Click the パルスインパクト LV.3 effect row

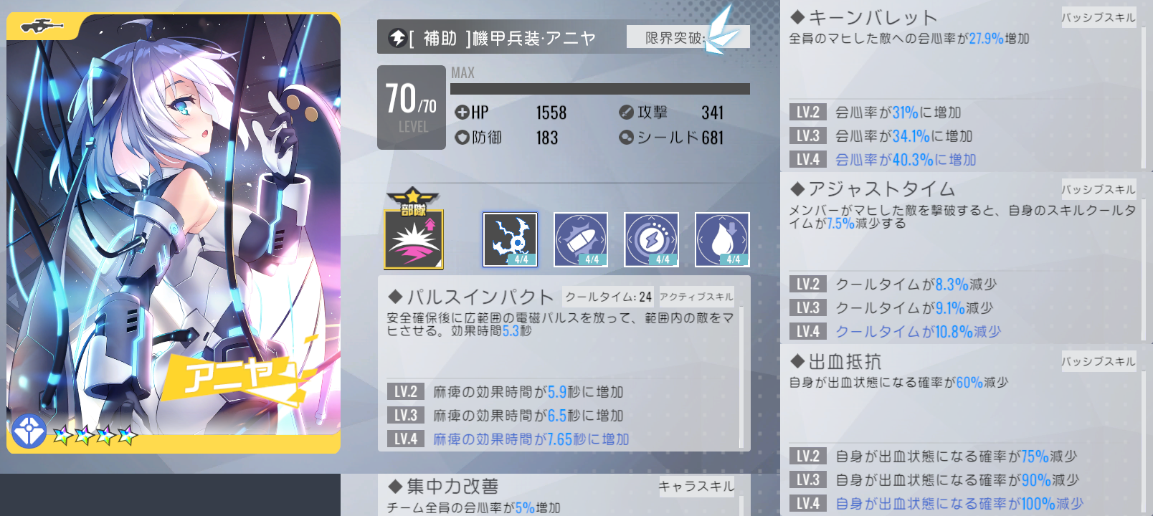(x=560, y=415)
